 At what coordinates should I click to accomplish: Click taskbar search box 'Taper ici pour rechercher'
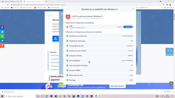point(20,96)
